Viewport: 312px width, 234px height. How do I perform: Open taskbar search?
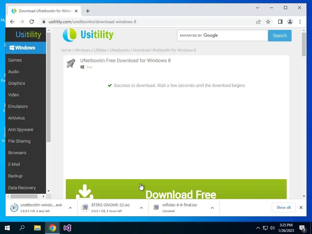click(22, 228)
